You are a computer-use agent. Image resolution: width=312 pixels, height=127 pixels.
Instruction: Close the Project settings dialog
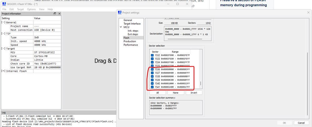[x=308, y=12]
